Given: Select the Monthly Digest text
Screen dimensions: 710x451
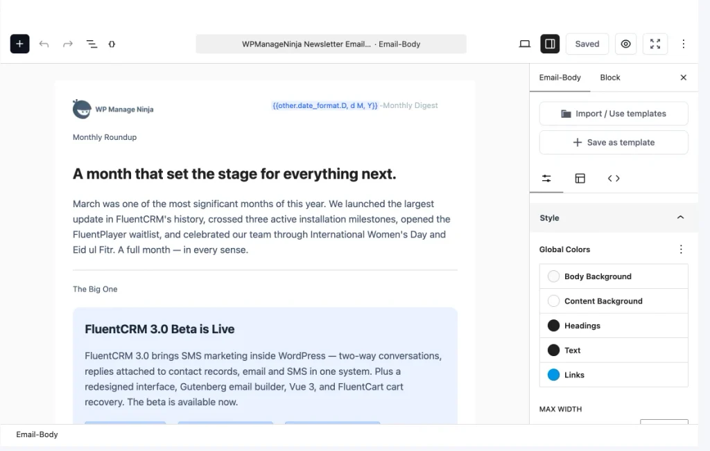Looking at the screenshot, I should click(410, 105).
